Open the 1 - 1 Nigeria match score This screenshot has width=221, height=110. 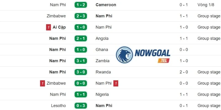coord(81,95)
